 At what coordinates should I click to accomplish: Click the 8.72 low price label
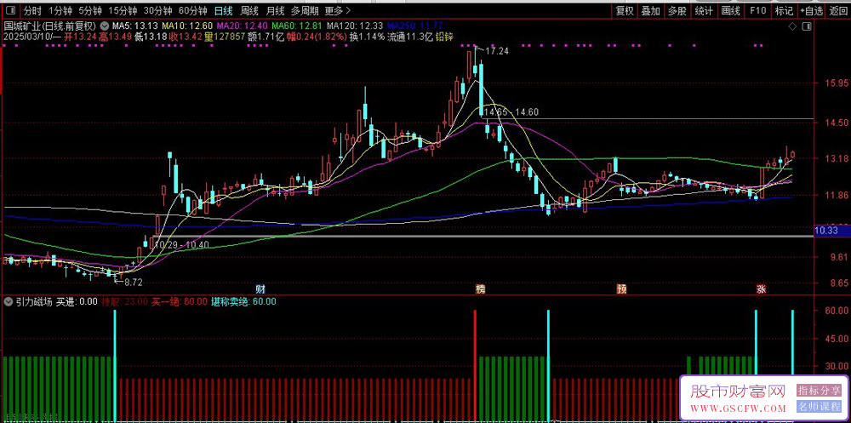[134, 283]
